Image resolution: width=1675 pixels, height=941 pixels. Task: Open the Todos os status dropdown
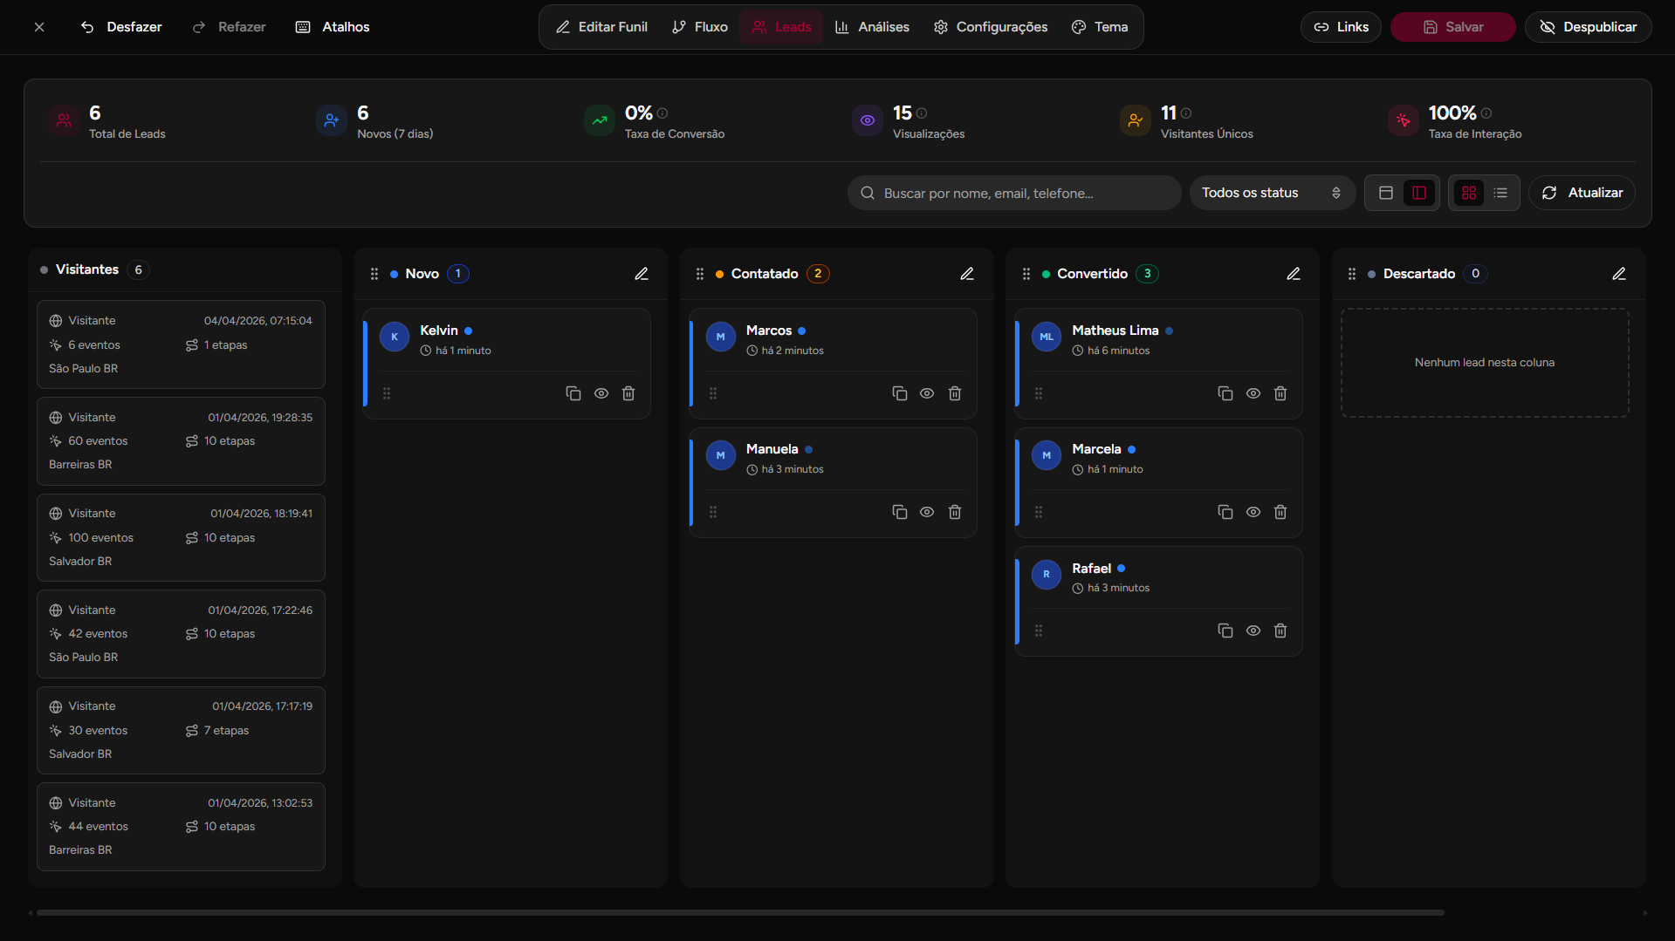tap(1272, 193)
